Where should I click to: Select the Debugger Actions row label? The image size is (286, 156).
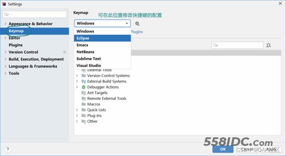(103, 87)
